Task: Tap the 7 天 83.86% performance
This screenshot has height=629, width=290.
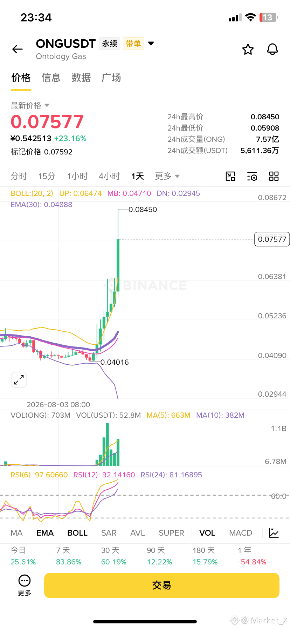Action: tap(69, 556)
